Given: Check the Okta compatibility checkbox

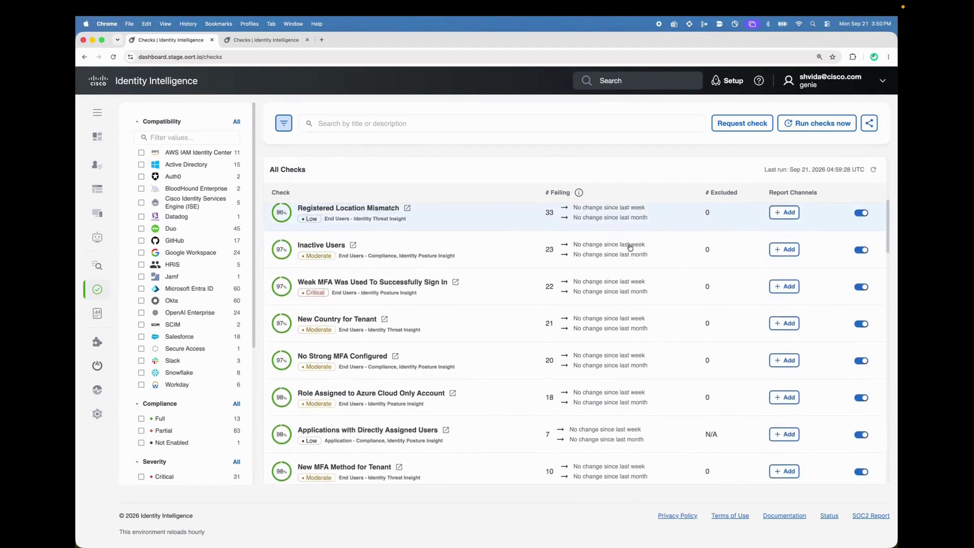Looking at the screenshot, I should (142, 301).
